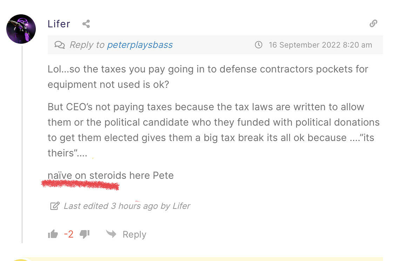
Task: Copy the comment permalink chain icon
Action: pyautogui.click(x=373, y=23)
